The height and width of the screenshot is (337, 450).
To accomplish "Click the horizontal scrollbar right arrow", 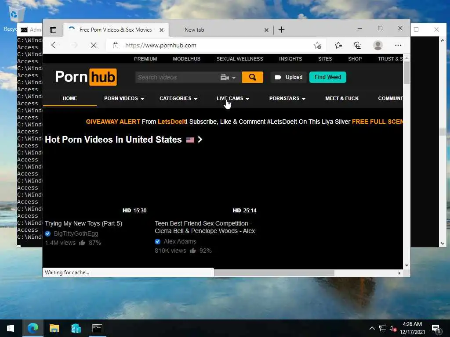I will click(x=399, y=273).
